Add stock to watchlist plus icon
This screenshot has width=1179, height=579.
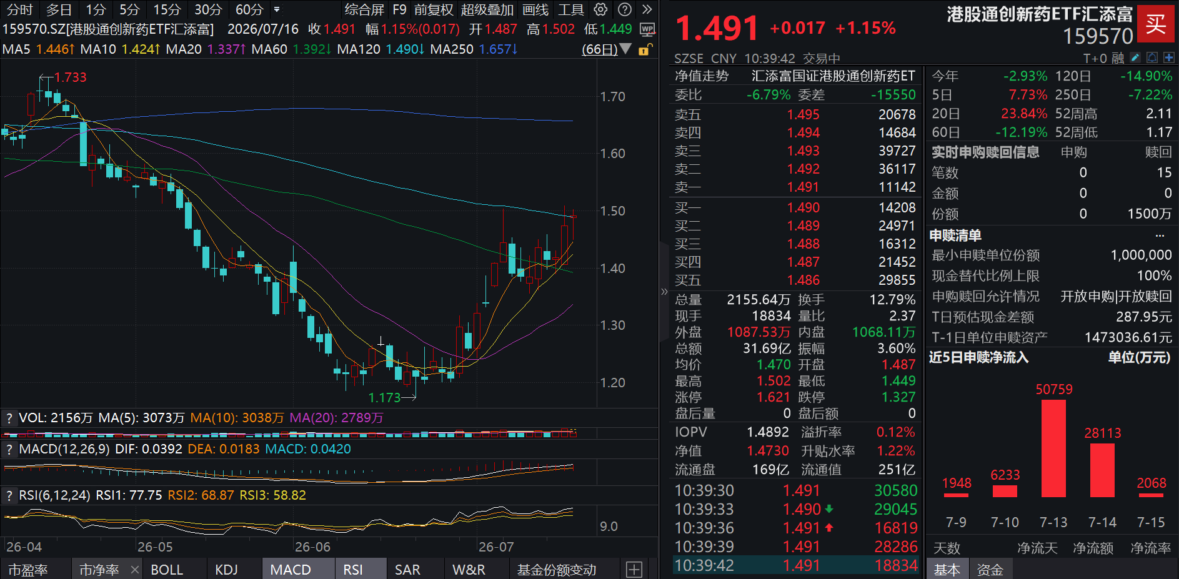click(x=1169, y=57)
